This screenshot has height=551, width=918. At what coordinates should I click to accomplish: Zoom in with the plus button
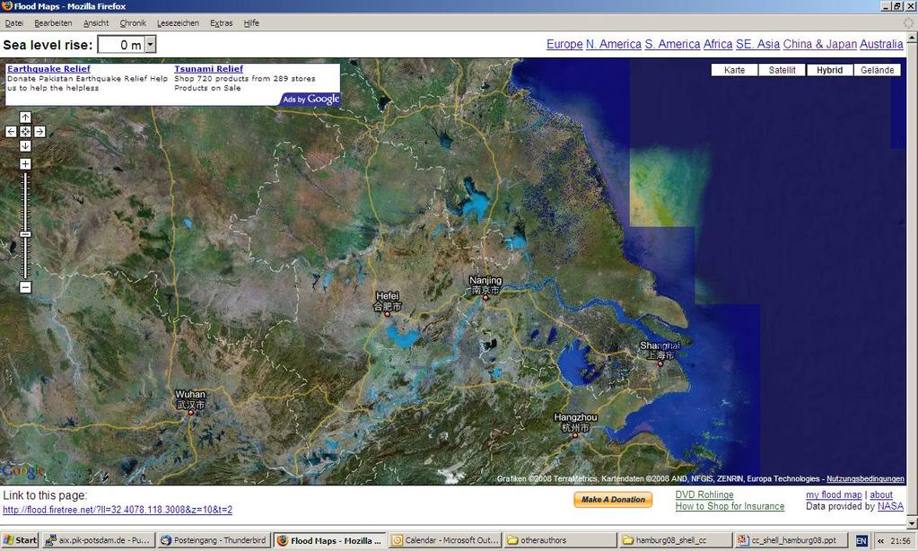[x=25, y=164]
